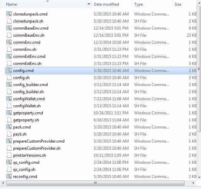Click the commEnv.cmd file icon
Screen dimensions: 201x189
(x=9, y=42)
